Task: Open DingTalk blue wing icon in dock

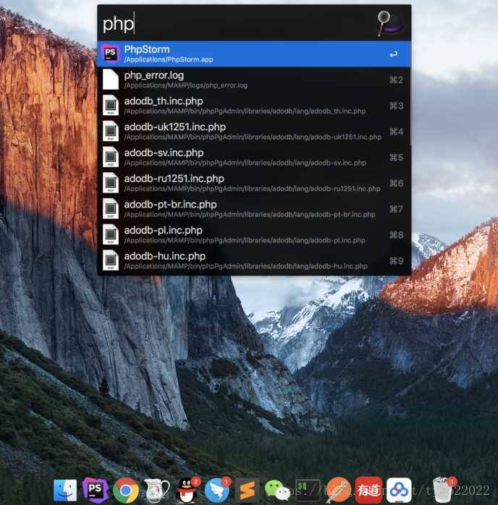Action: pos(217,491)
